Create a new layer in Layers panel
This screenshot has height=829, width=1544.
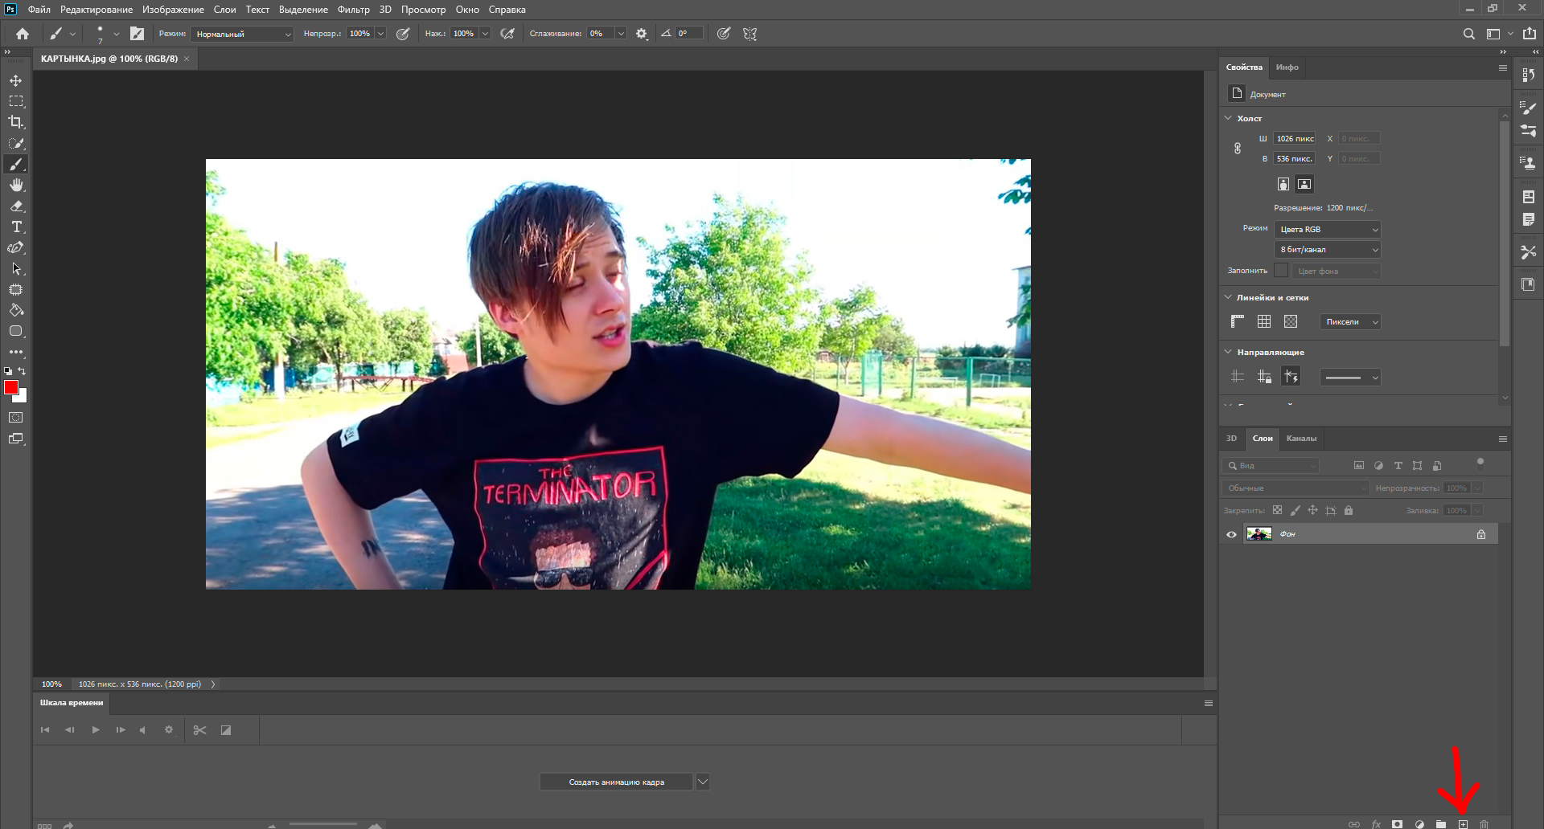tap(1463, 824)
